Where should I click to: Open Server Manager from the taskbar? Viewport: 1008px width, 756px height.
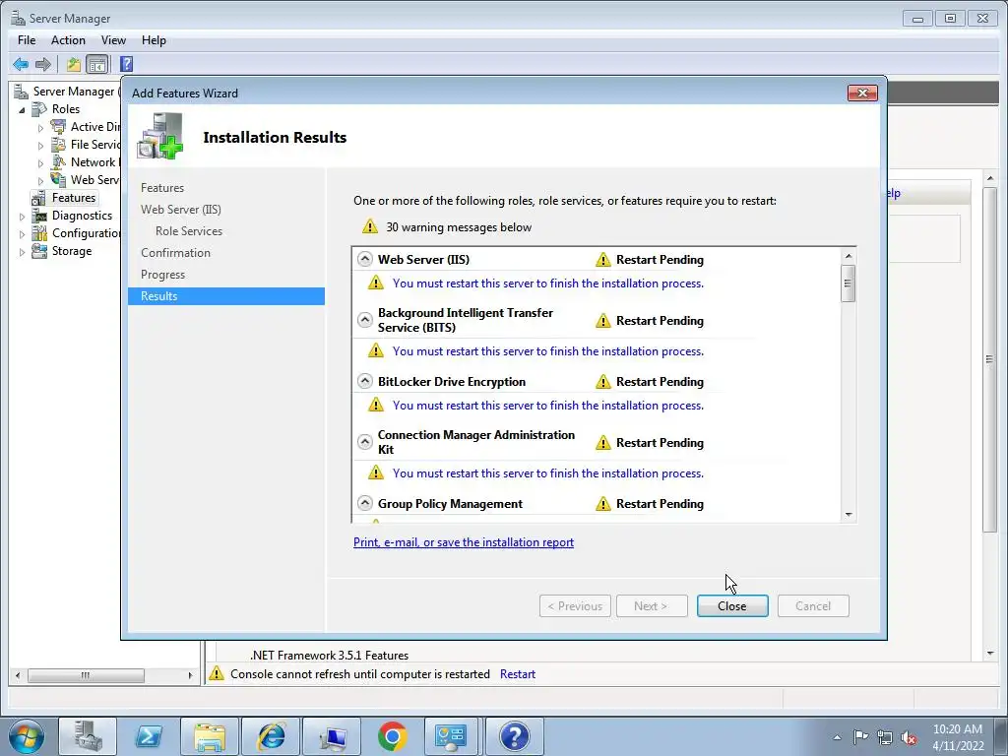click(x=88, y=736)
